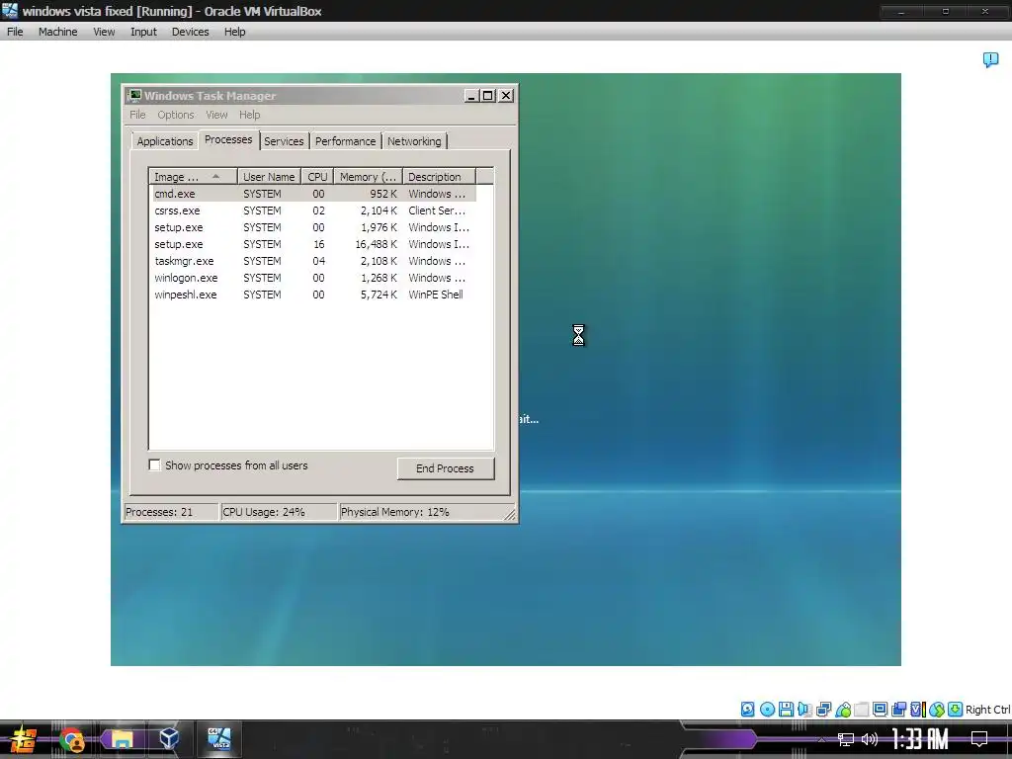Click the host clock showing 1:33 AM
The height and width of the screenshot is (759, 1012).
click(920, 739)
